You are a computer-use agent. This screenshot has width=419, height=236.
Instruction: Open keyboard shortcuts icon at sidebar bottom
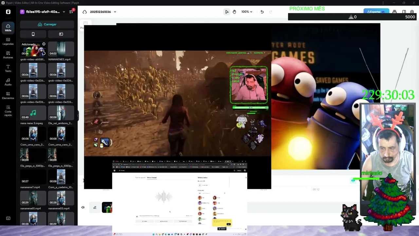click(x=8, y=218)
